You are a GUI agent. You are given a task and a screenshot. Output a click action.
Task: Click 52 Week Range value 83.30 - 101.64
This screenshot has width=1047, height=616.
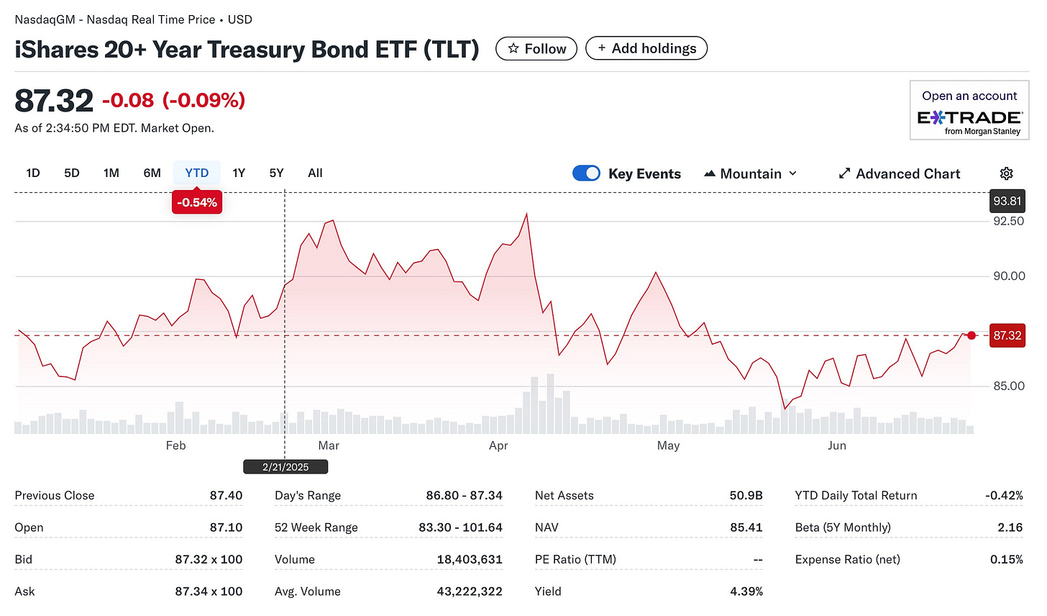460,527
